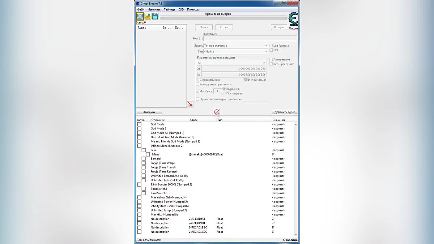Open the memory region All dropdown

pyautogui.click(x=231, y=63)
